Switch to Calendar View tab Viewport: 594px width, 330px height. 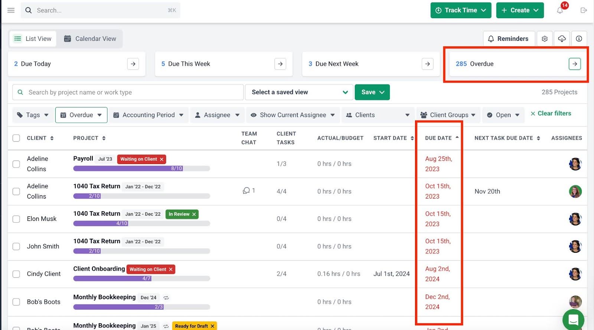pos(90,39)
